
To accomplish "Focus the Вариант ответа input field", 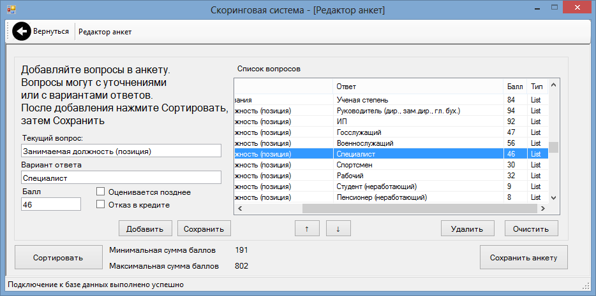I will click(x=121, y=178).
